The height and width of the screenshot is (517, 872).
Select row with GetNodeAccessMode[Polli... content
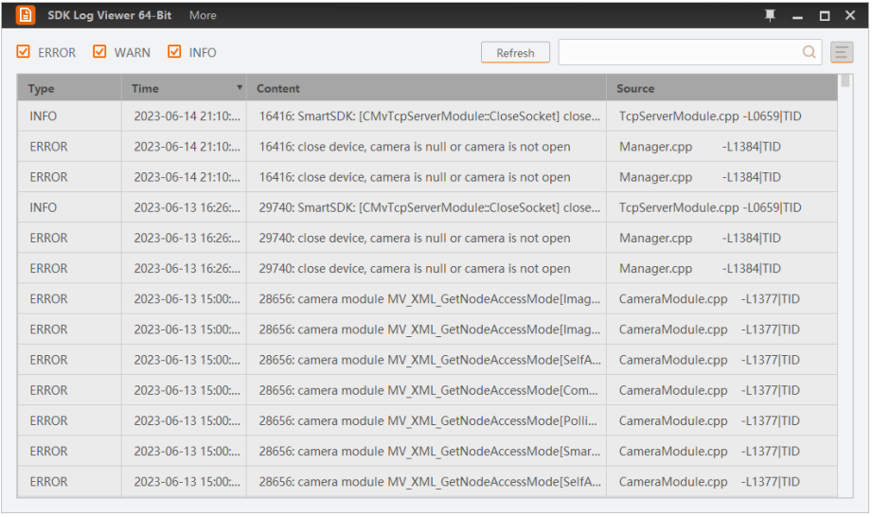pos(427,420)
